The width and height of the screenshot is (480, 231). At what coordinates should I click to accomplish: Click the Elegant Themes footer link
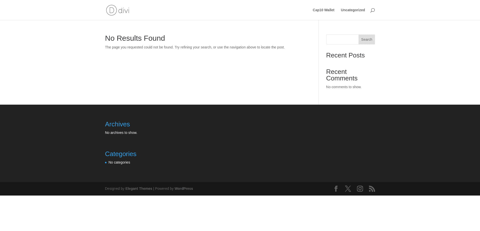[x=139, y=189]
